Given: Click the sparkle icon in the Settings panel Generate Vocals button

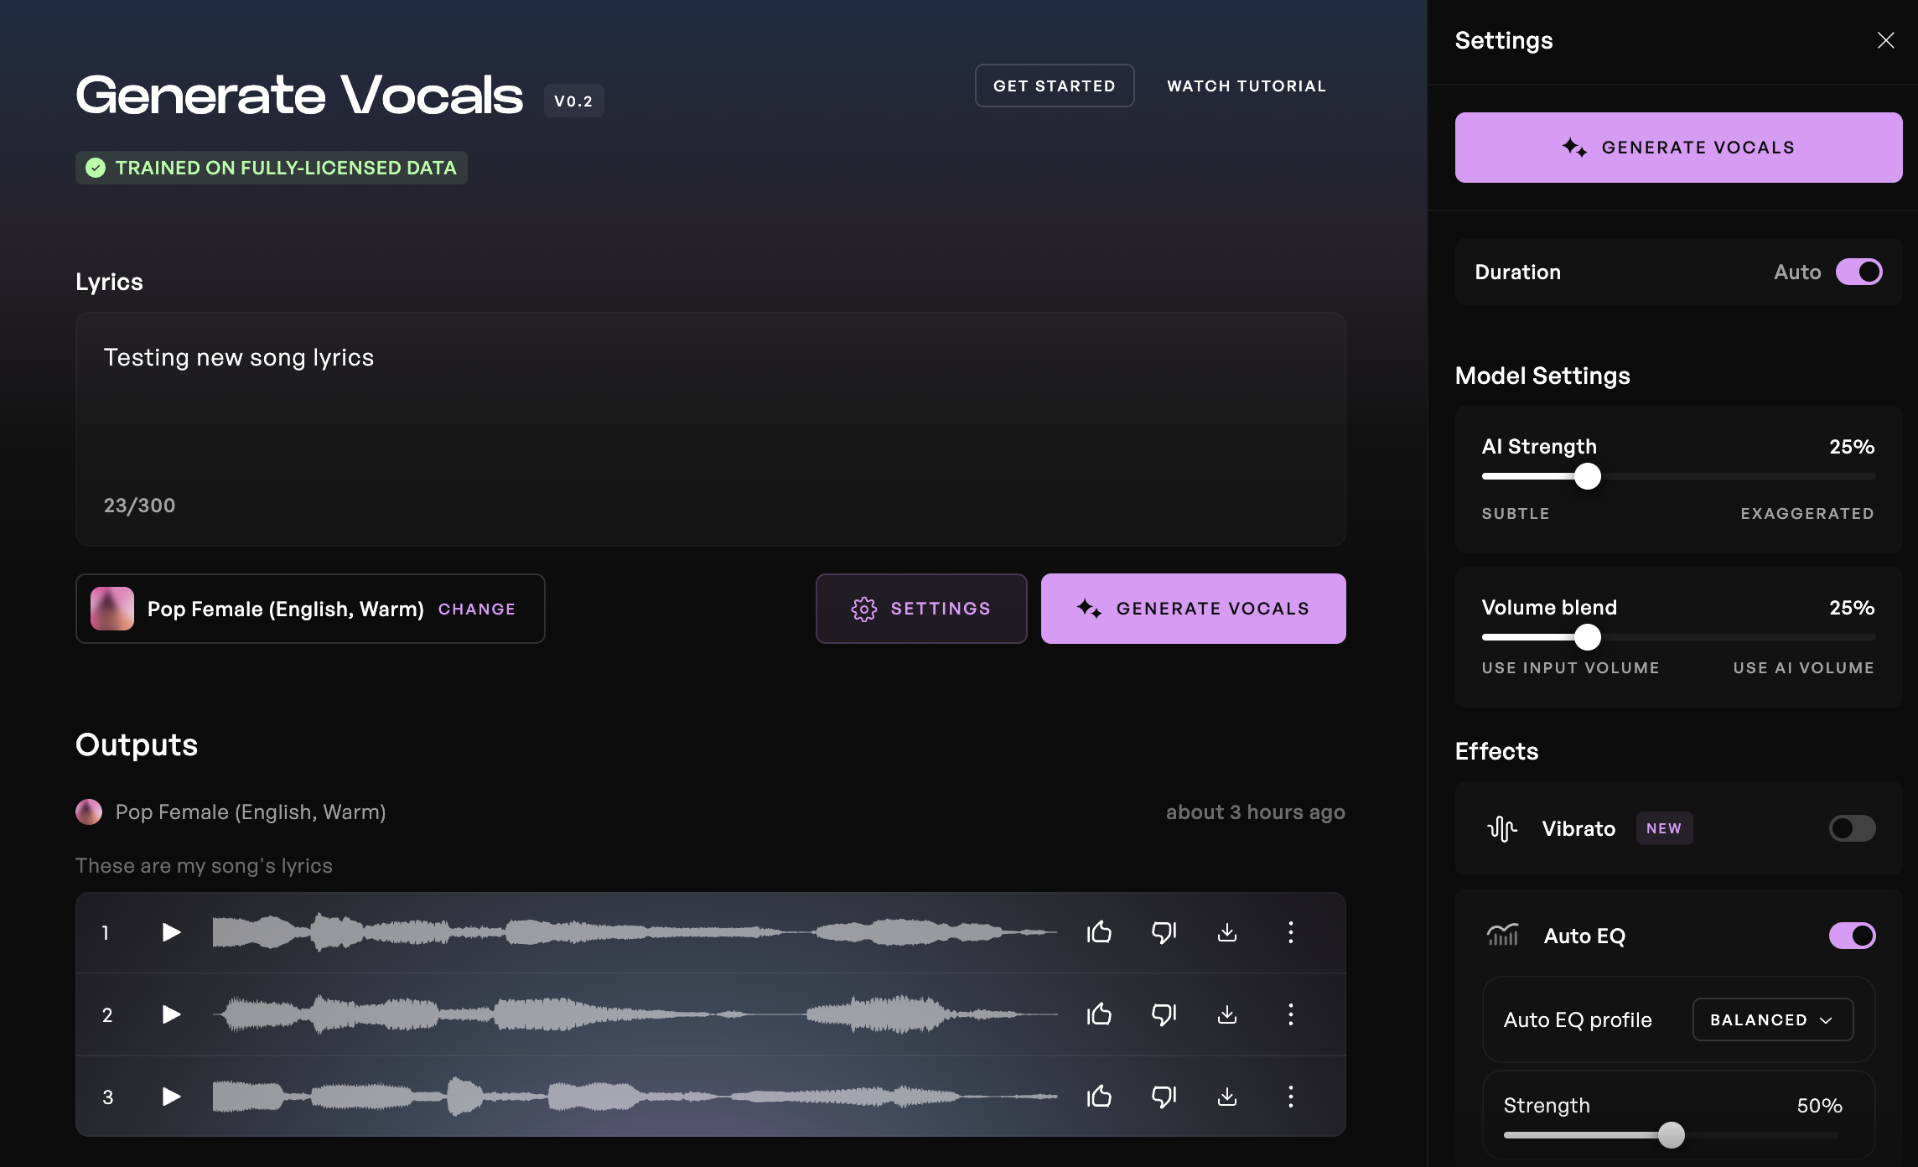Looking at the screenshot, I should [1574, 148].
